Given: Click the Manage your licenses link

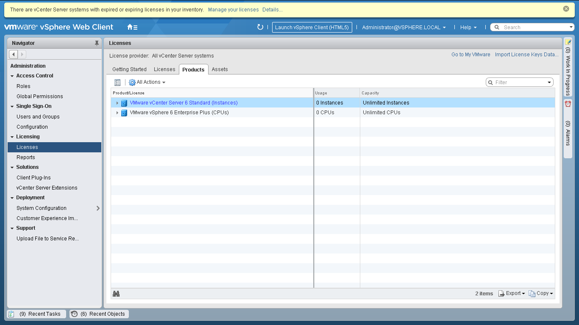Looking at the screenshot, I should (233, 10).
